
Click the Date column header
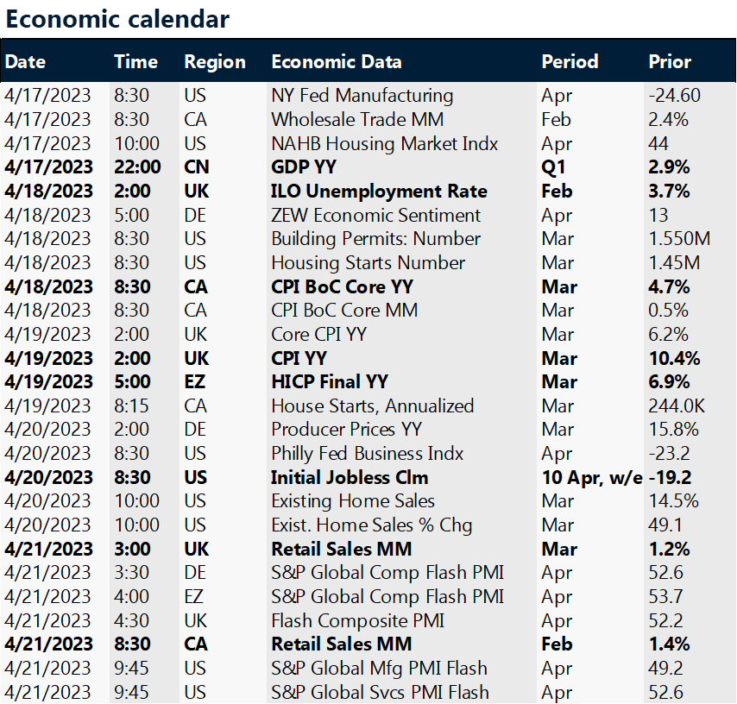pyautogui.click(x=26, y=62)
